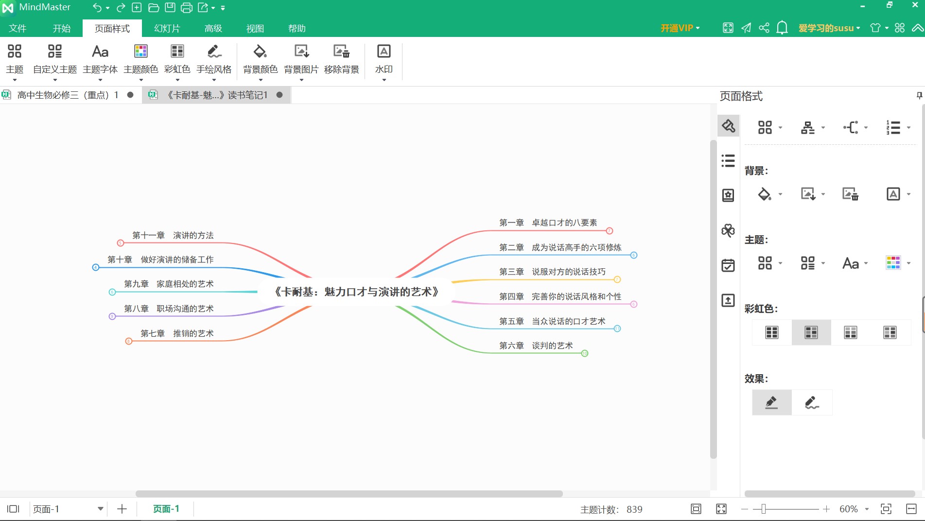Add new page with plus button

(x=122, y=509)
